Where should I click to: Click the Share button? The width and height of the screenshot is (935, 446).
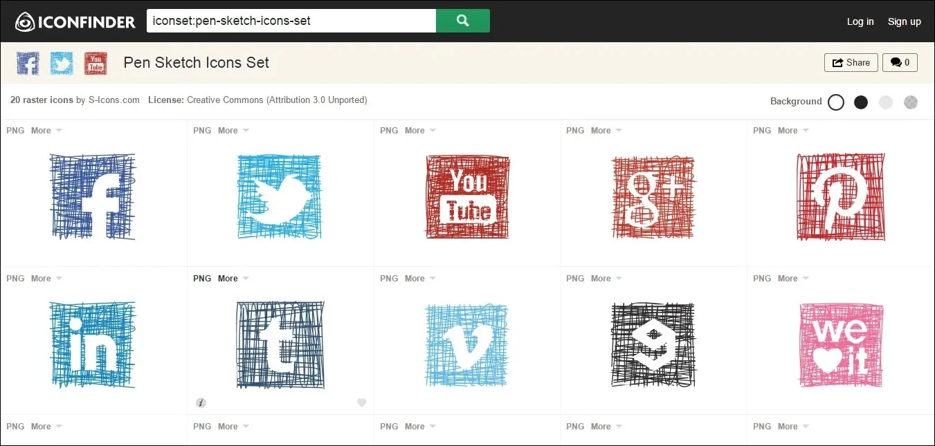[x=851, y=62]
